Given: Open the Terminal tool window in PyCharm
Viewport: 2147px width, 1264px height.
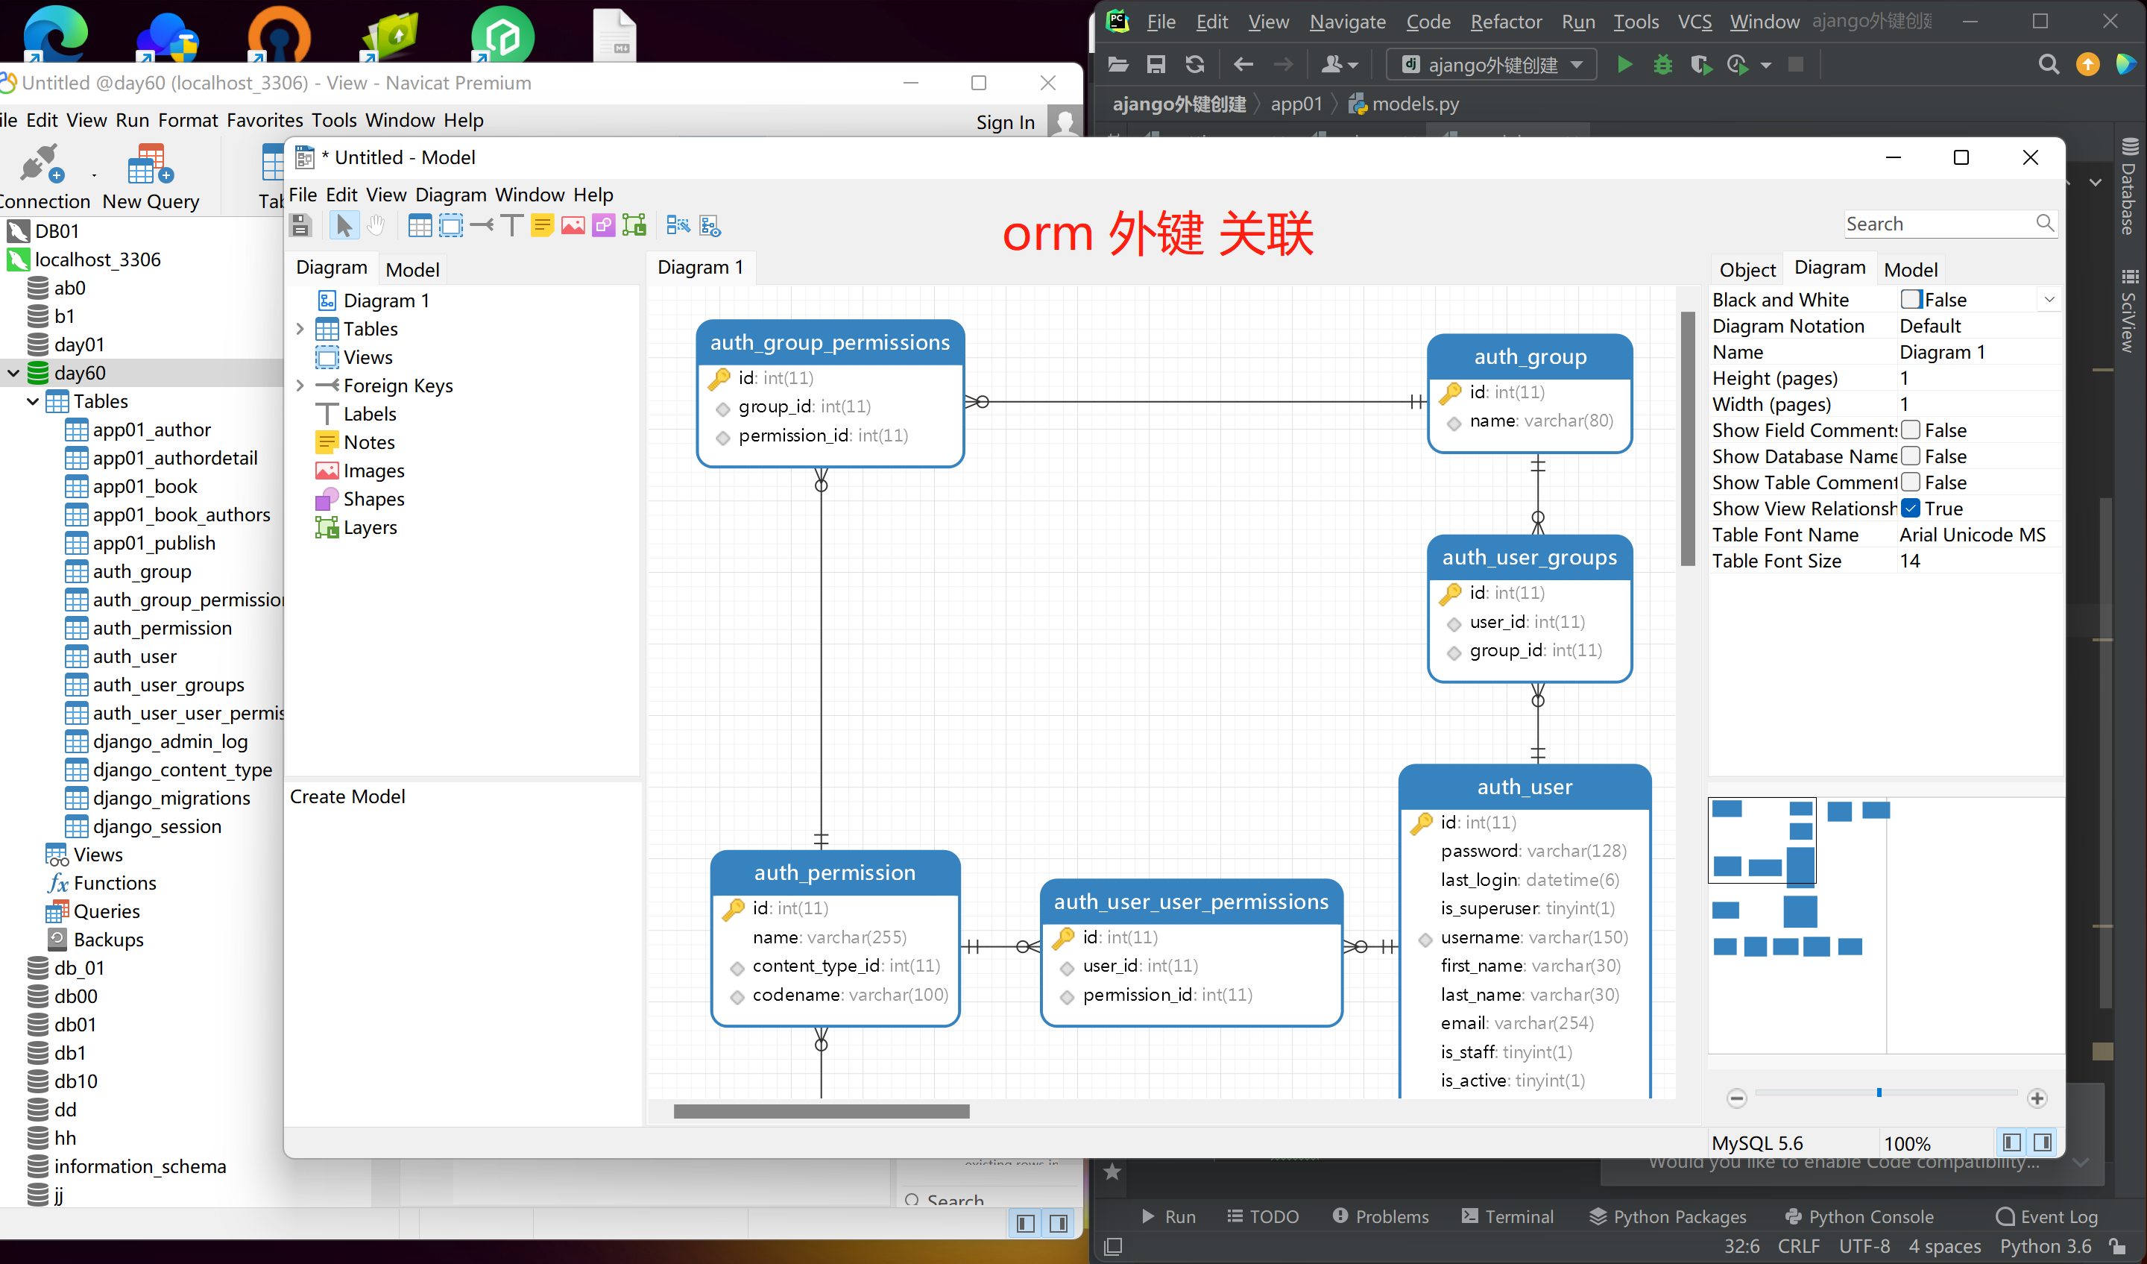Looking at the screenshot, I should tap(1507, 1216).
